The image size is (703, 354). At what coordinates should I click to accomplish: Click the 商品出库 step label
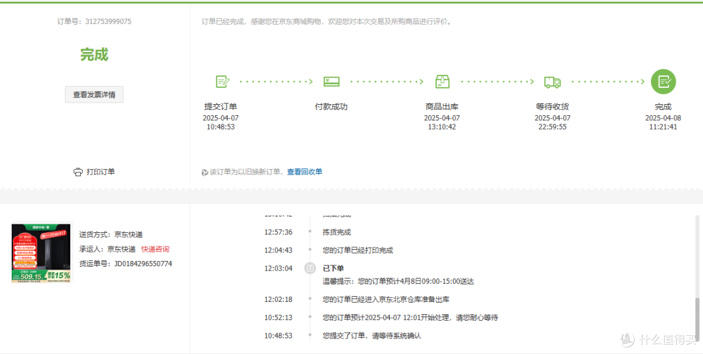442,107
